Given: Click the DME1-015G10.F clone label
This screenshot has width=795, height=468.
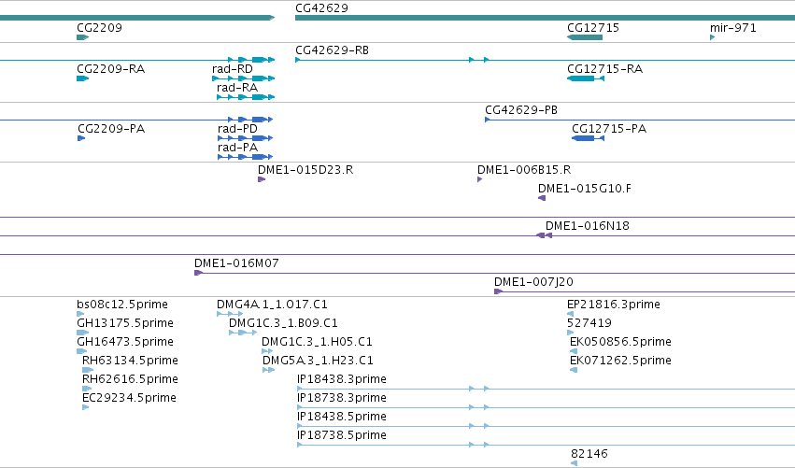Looking at the screenshot, I should [585, 189].
